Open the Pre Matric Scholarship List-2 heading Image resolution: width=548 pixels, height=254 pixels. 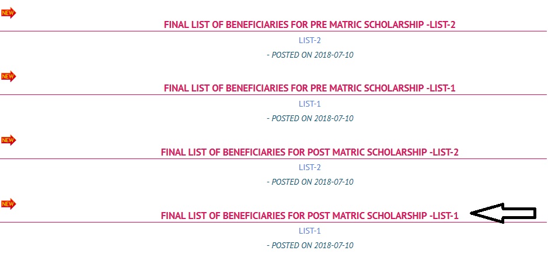[310, 25]
